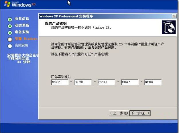Click the 33 分钟 remaining time estimate
The height and width of the screenshot is (133, 179).
[x=22, y=62]
